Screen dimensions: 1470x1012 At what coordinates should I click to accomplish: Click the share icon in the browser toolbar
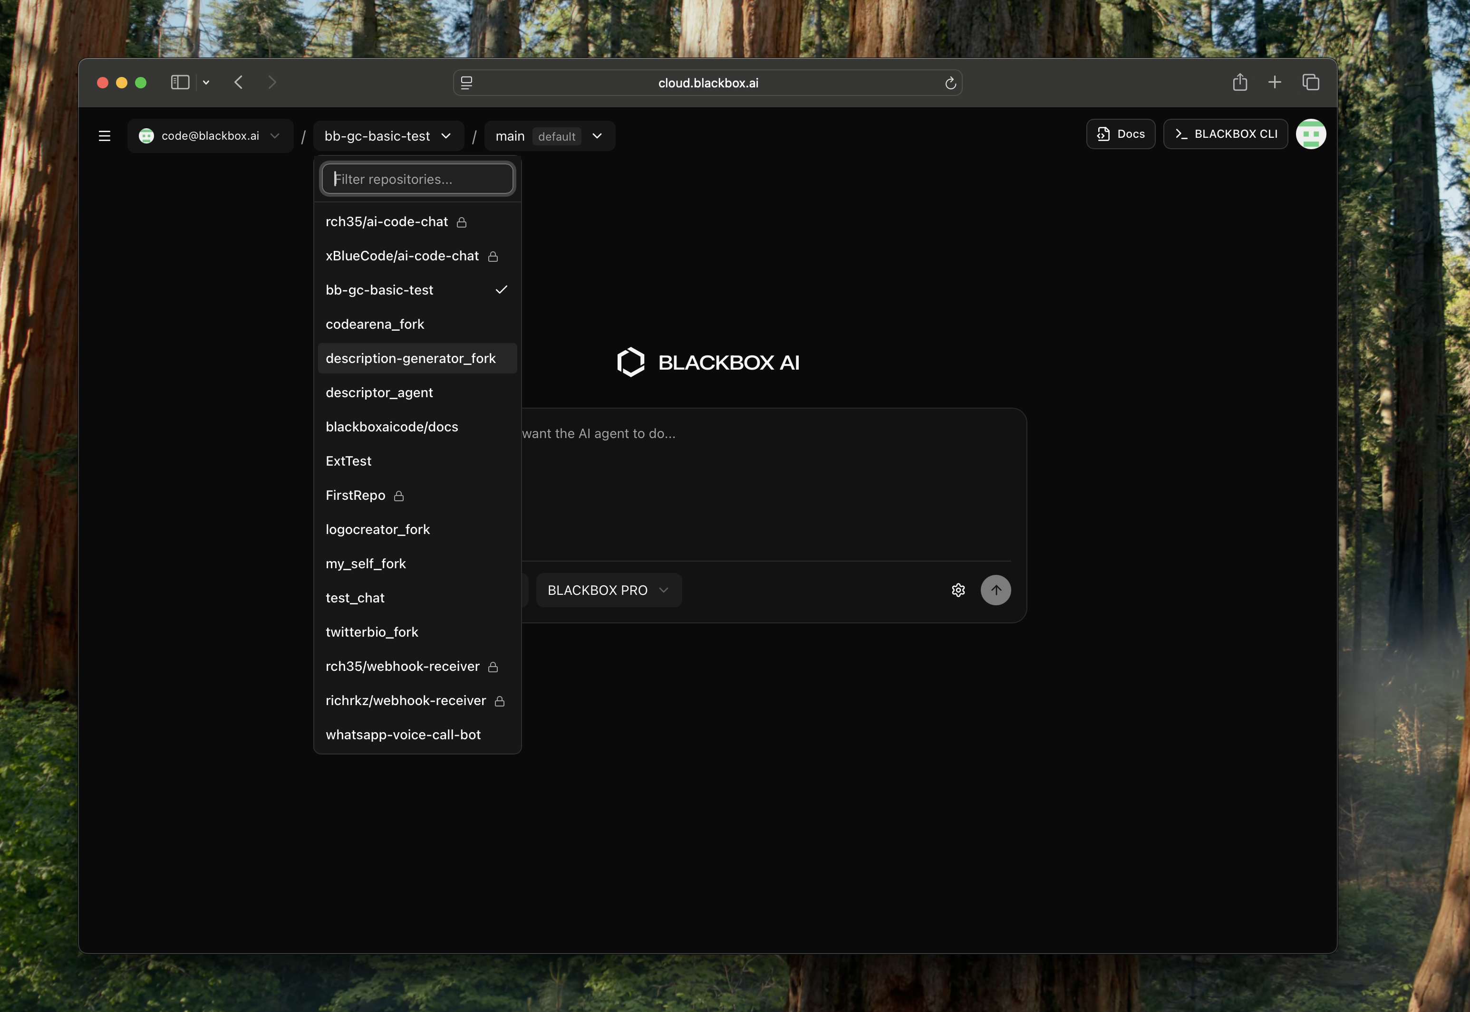(1240, 82)
